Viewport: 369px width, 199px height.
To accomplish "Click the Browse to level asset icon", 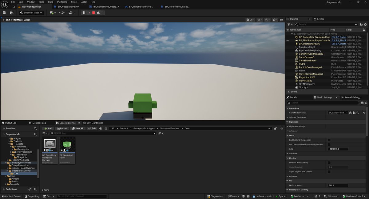I will pyautogui.click(x=11, y=13).
